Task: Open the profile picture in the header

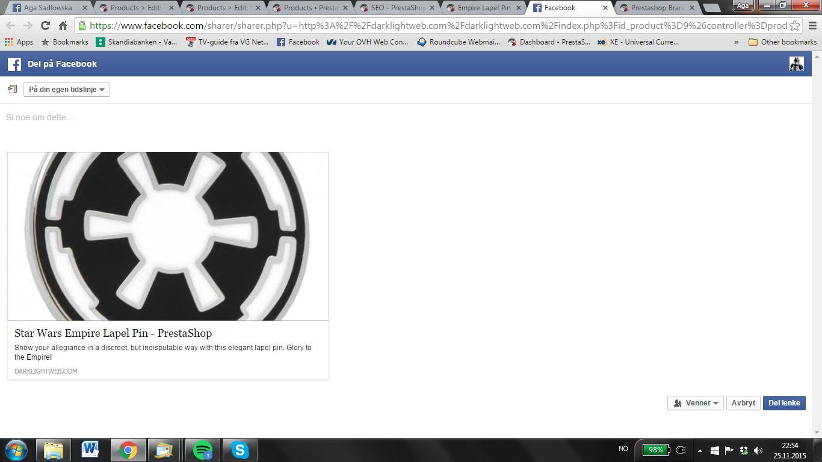Action: [x=796, y=64]
